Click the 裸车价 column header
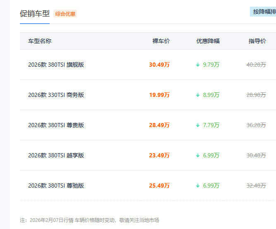Image resolution: width=276 pixels, height=229 pixels. [x=161, y=41]
